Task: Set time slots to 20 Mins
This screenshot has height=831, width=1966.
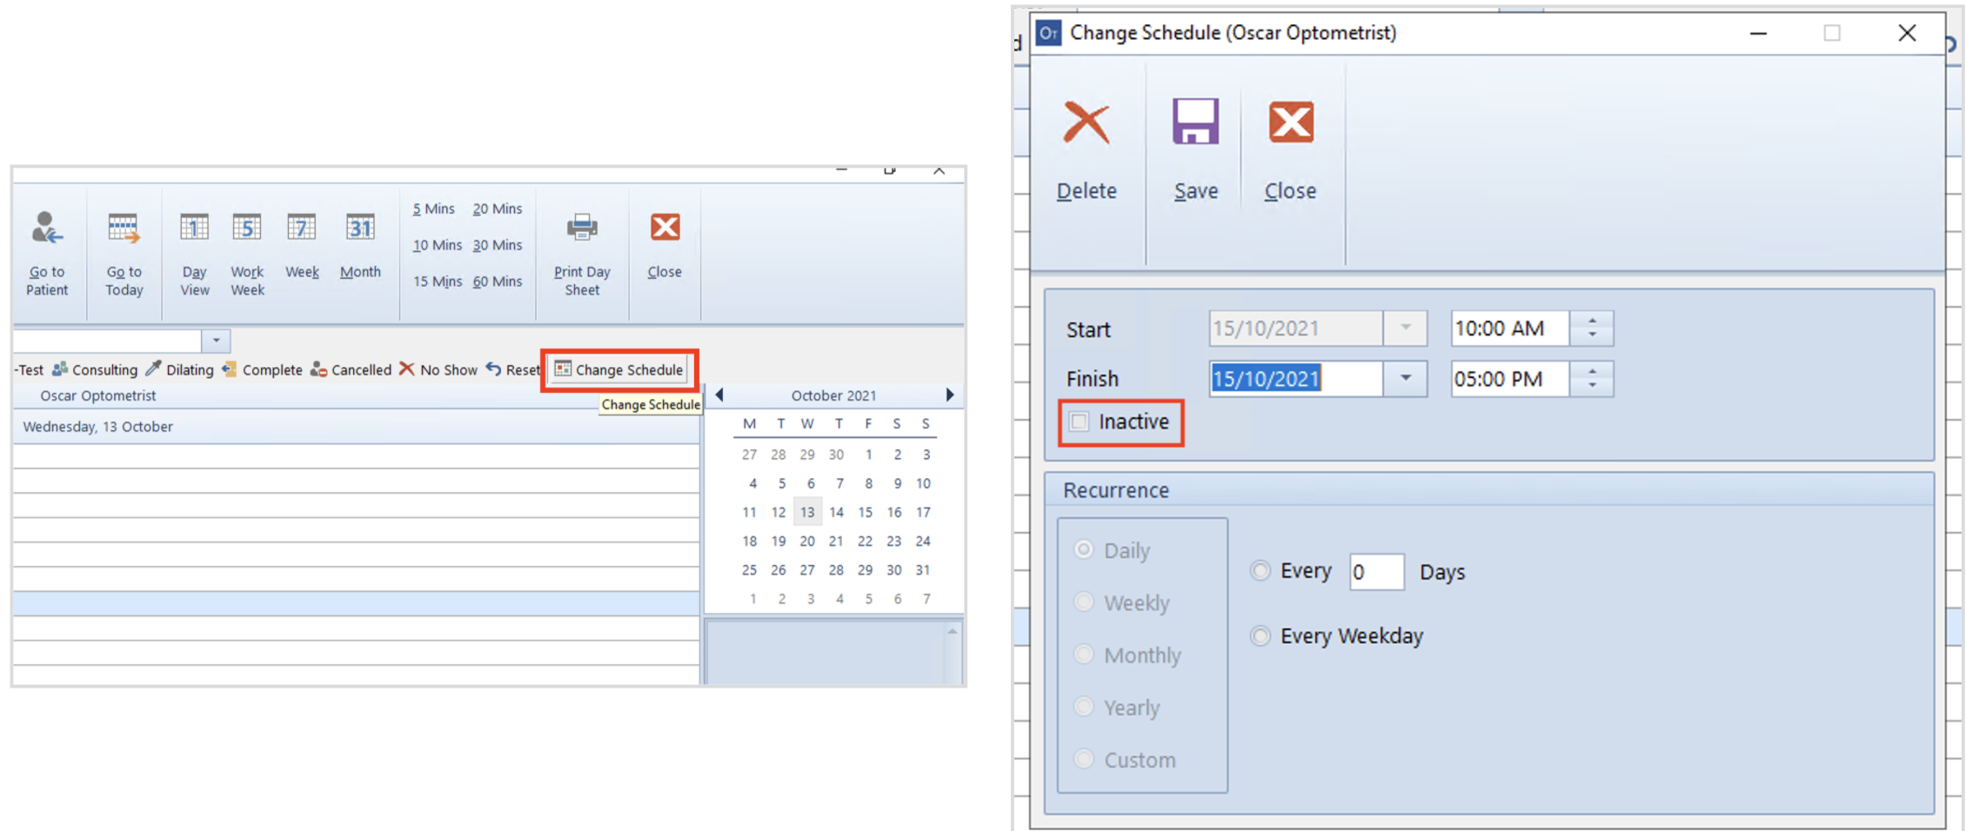Action: click(497, 209)
